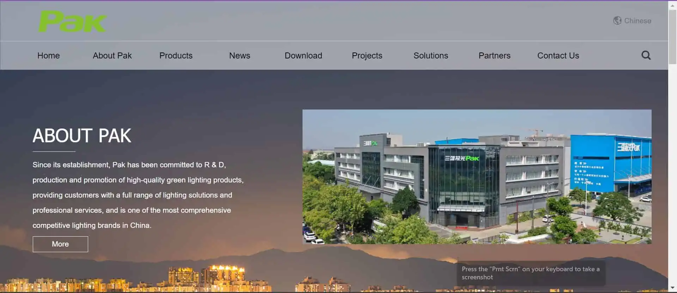The image size is (677, 293).
Task: Open the About Pak menu
Action: pyautogui.click(x=112, y=56)
